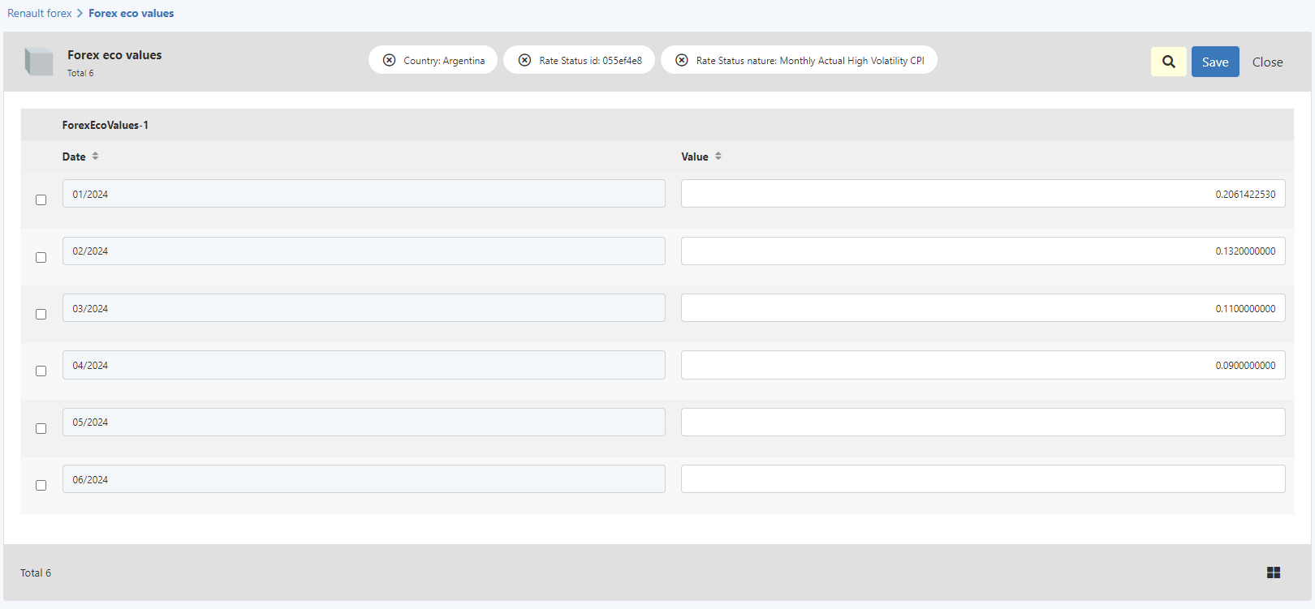Click the magnifier search icon
Viewport: 1315px width, 609px height.
click(x=1168, y=62)
